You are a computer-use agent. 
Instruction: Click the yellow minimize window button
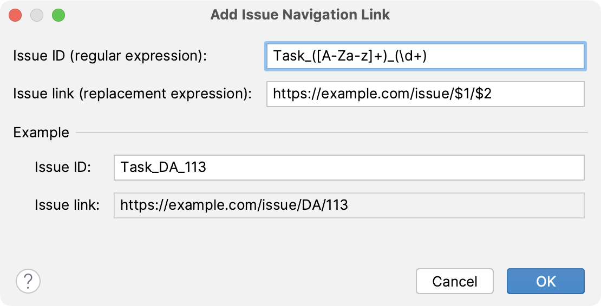coord(37,15)
